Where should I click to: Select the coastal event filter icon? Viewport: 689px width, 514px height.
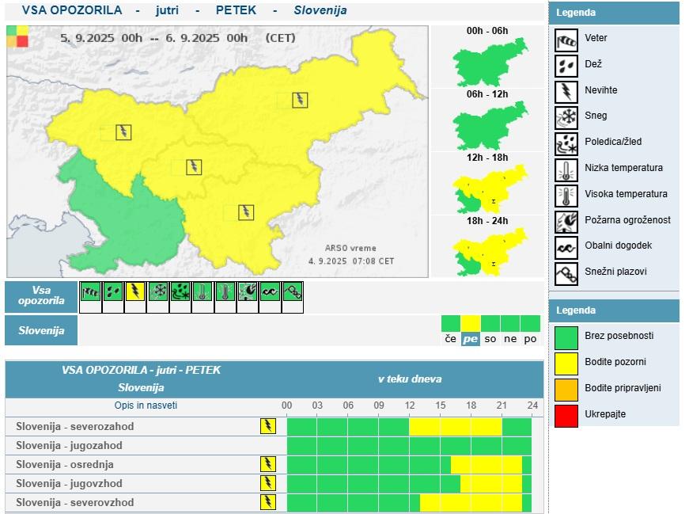pos(271,292)
